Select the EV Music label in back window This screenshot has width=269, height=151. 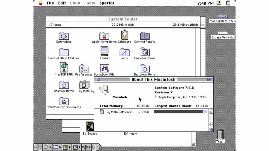(130, 134)
